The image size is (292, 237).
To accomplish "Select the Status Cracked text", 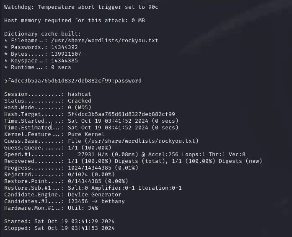I will tap(80, 101).
